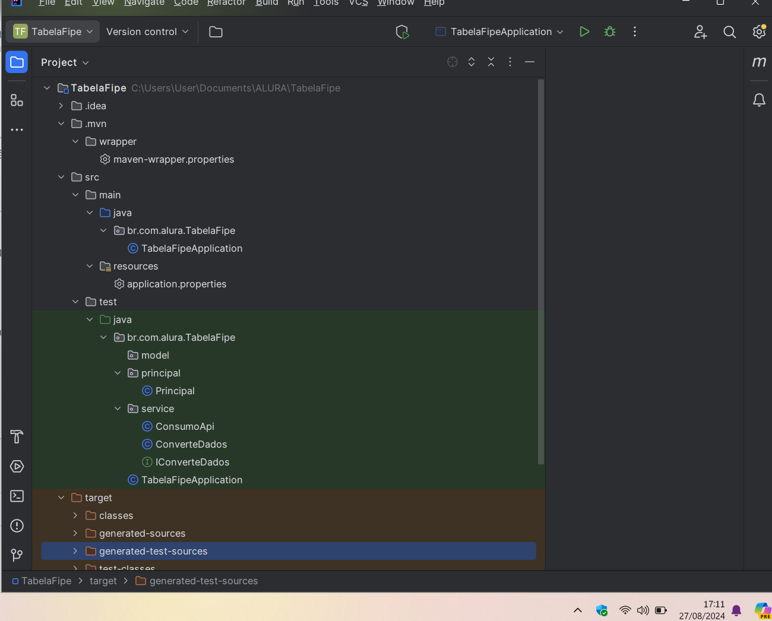Open Search Everywhere magnifier
The width and height of the screenshot is (772, 621).
tap(729, 32)
